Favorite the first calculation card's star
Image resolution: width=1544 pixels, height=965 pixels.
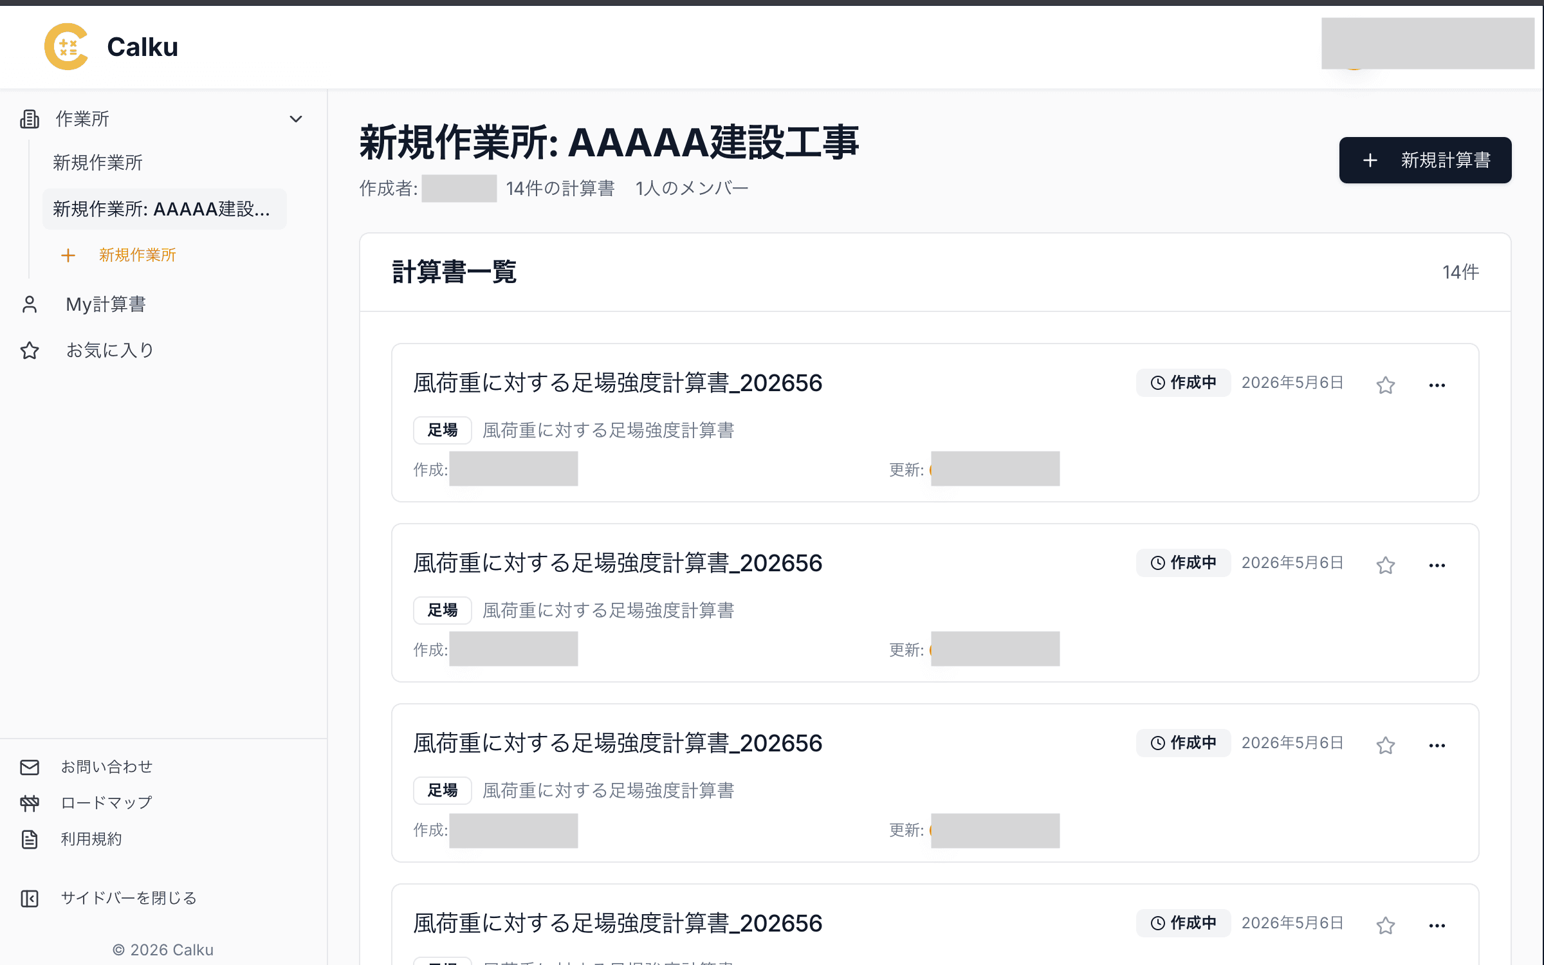pyautogui.click(x=1386, y=385)
